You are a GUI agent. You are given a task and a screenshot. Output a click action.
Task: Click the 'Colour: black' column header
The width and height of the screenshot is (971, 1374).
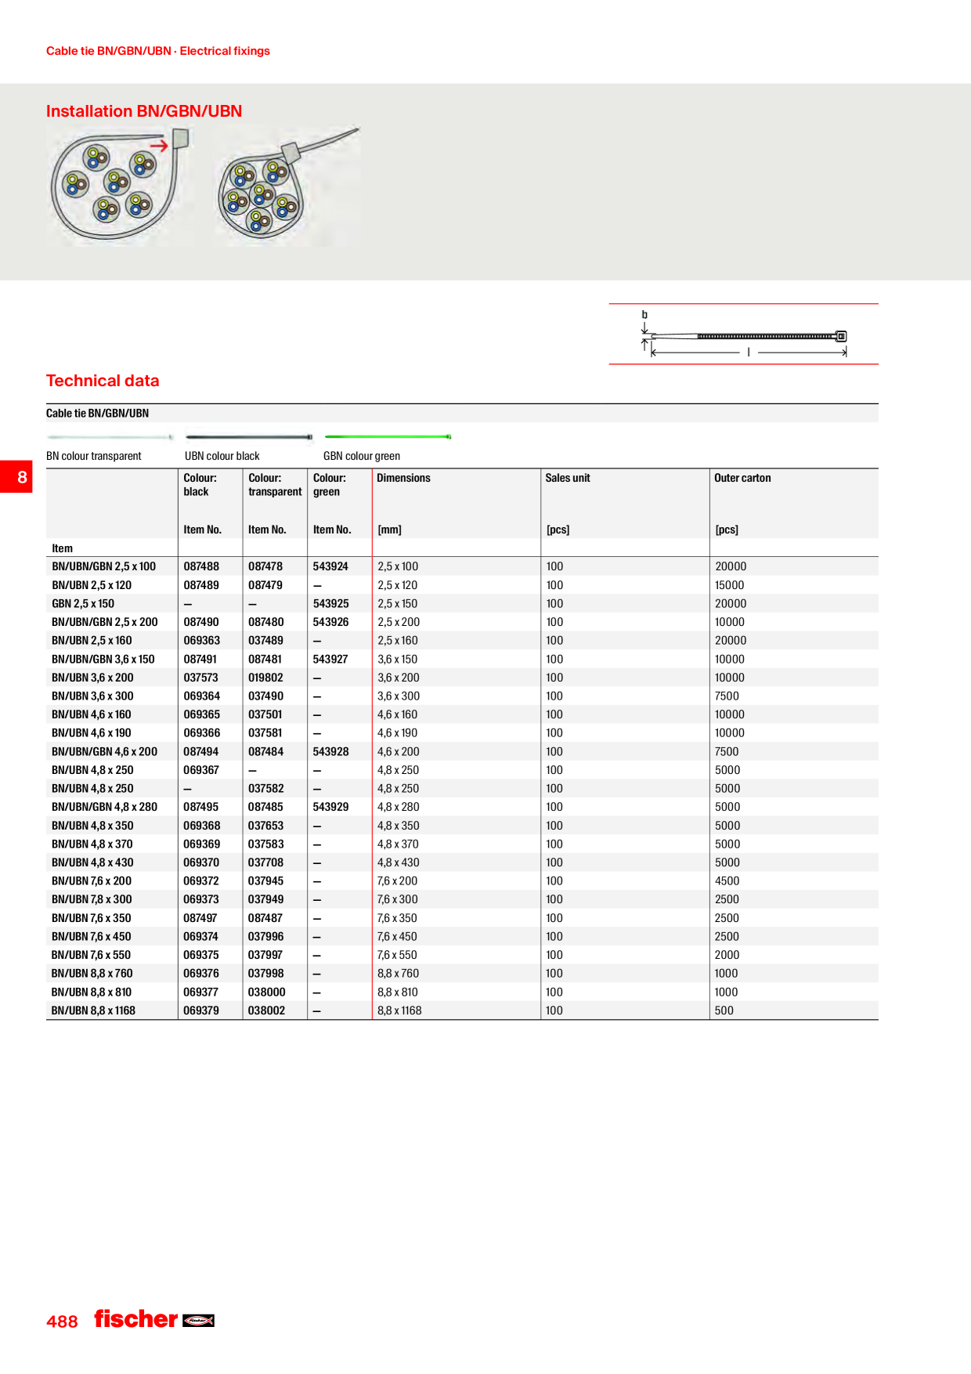(x=200, y=485)
